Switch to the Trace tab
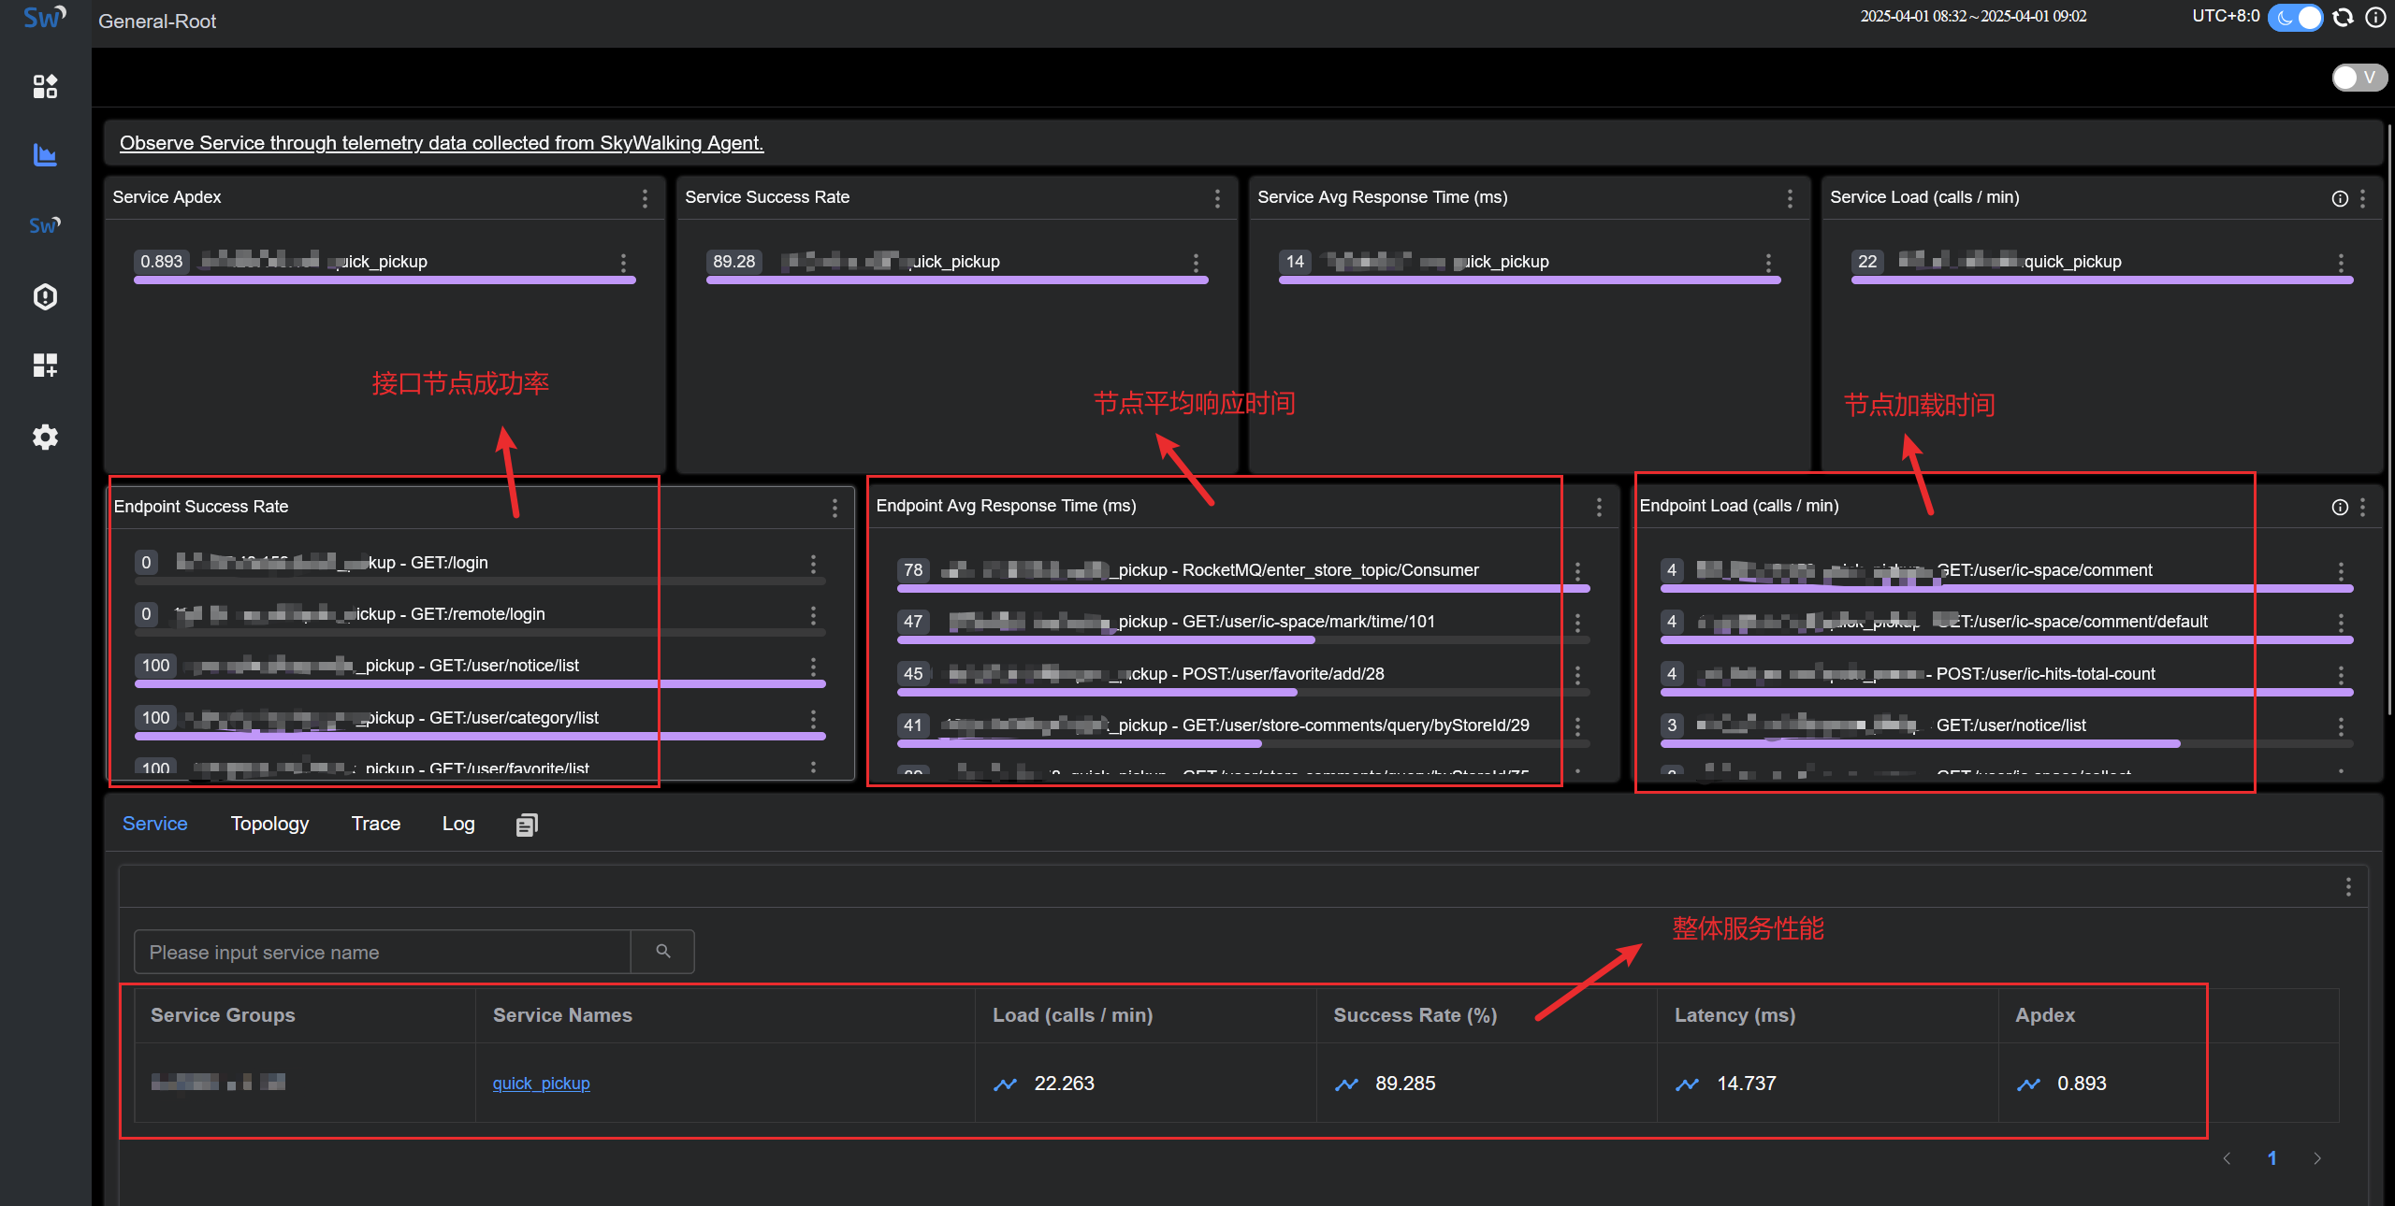This screenshot has height=1206, width=2395. pyautogui.click(x=375, y=824)
